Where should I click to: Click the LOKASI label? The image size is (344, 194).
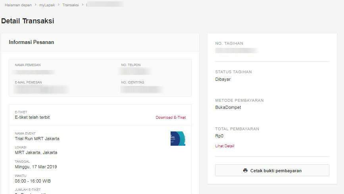(x=21, y=147)
